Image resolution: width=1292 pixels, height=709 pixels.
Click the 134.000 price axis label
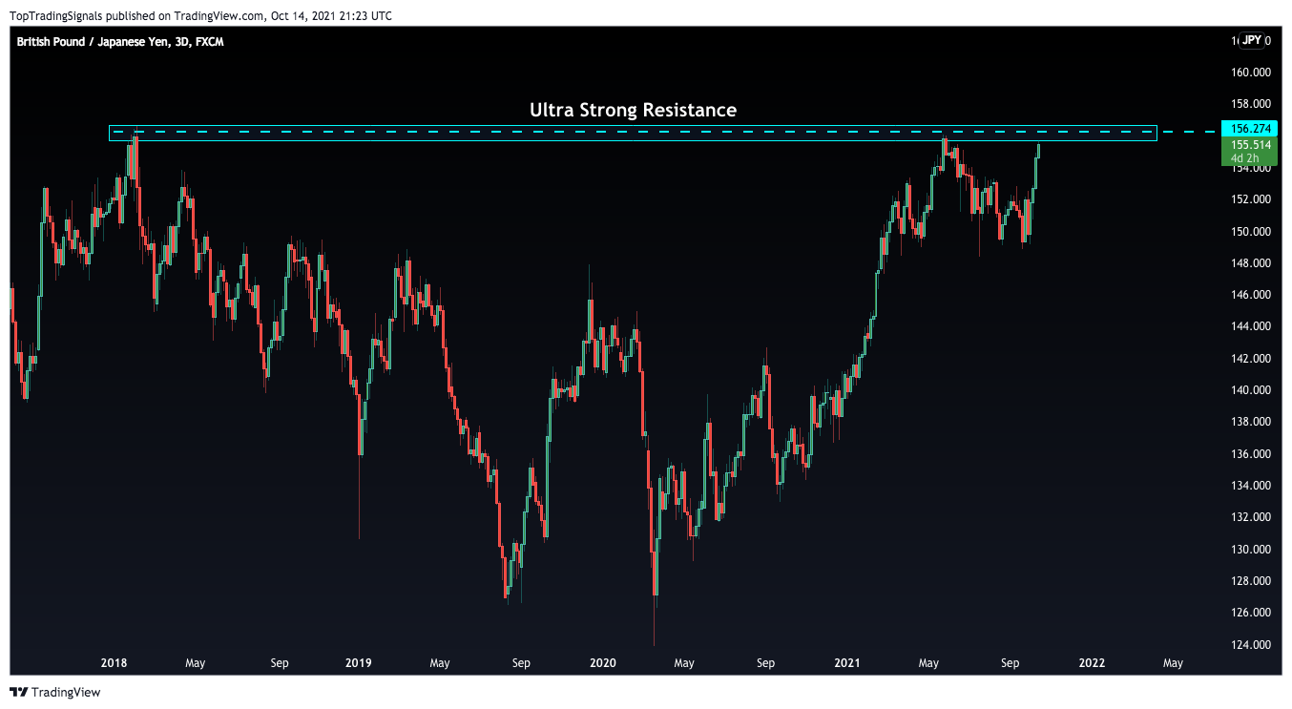click(x=1250, y=486)
